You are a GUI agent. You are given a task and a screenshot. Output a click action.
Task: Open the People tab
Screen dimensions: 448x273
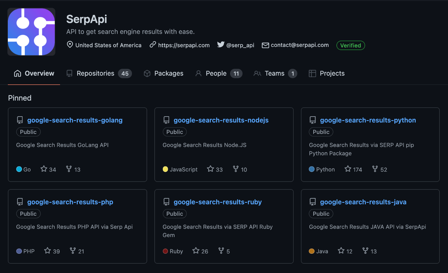pos(216,74)
